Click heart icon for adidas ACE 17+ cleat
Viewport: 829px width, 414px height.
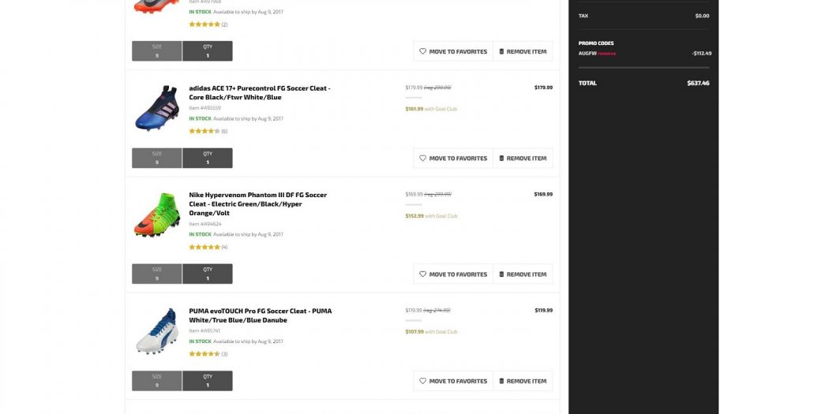pyautogui.click(x=423, y=159)
